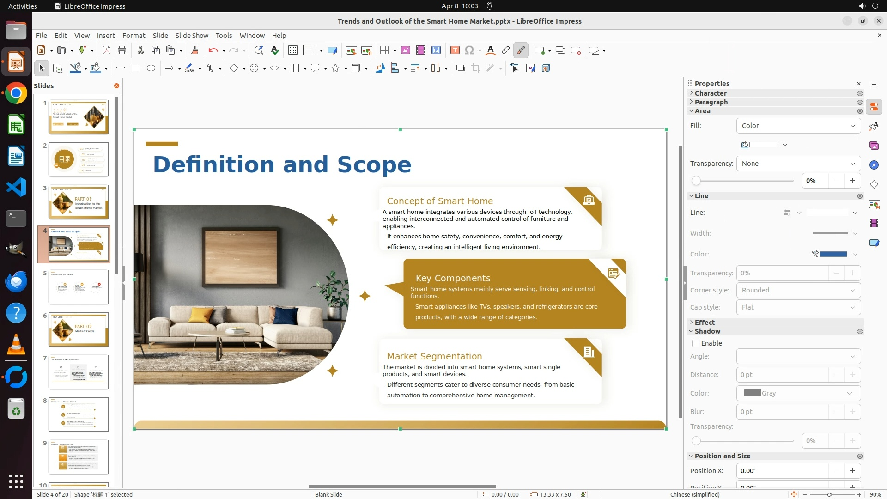This screenshot has height=499, width=887.
Task: Click the Print icon in toolbar
Action: point(122,50)
